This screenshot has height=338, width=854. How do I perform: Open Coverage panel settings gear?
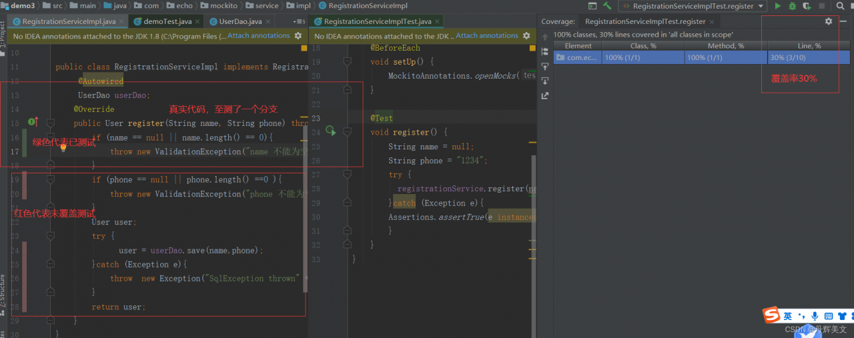pos(829,21)
